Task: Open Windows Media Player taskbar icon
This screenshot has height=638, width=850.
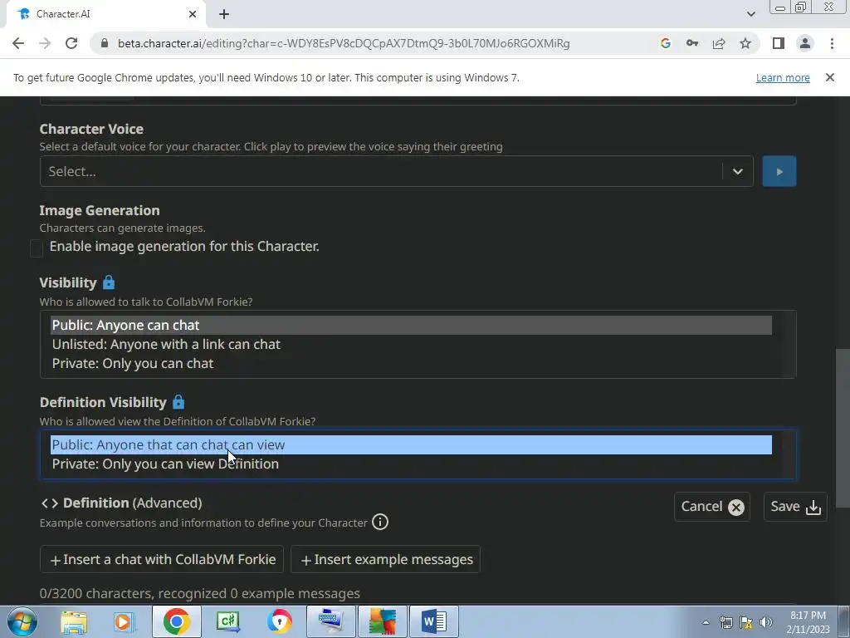Action: [x=124, y=621]
